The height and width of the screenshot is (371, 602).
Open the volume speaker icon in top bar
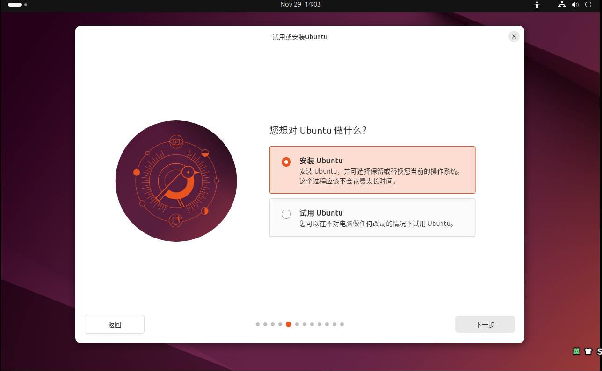point(575,5)
